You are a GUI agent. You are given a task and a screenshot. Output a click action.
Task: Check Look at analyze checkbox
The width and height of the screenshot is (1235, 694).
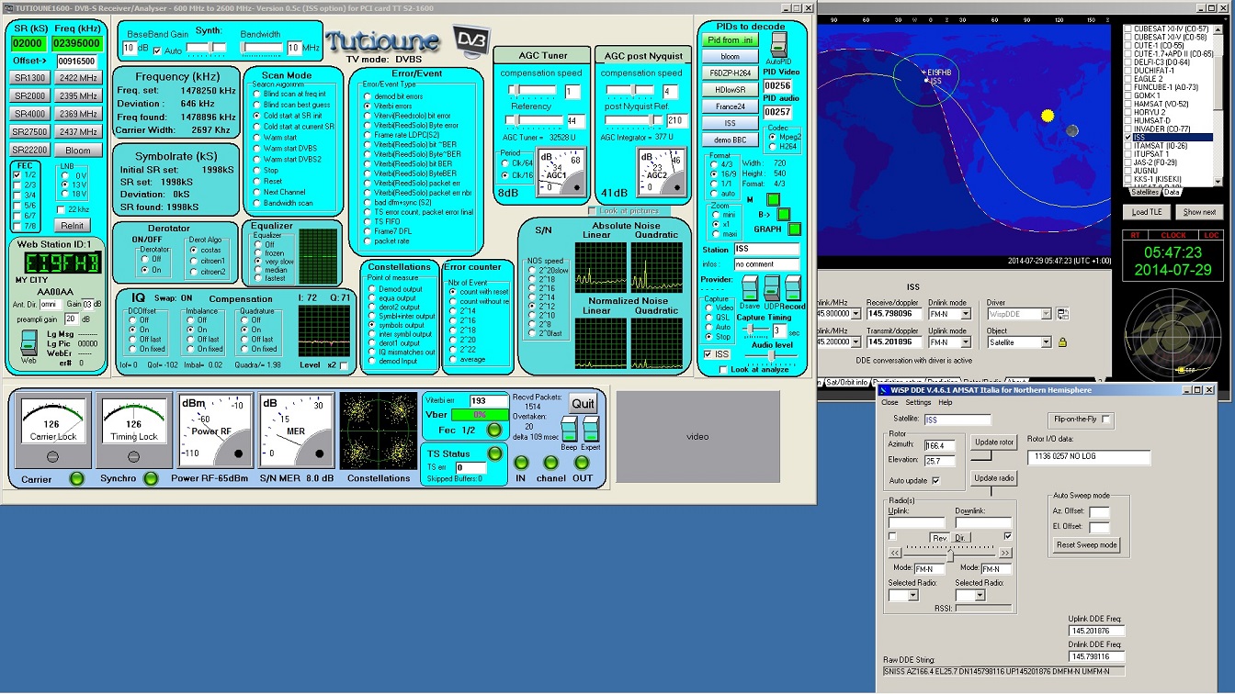(x=722, y=369)
